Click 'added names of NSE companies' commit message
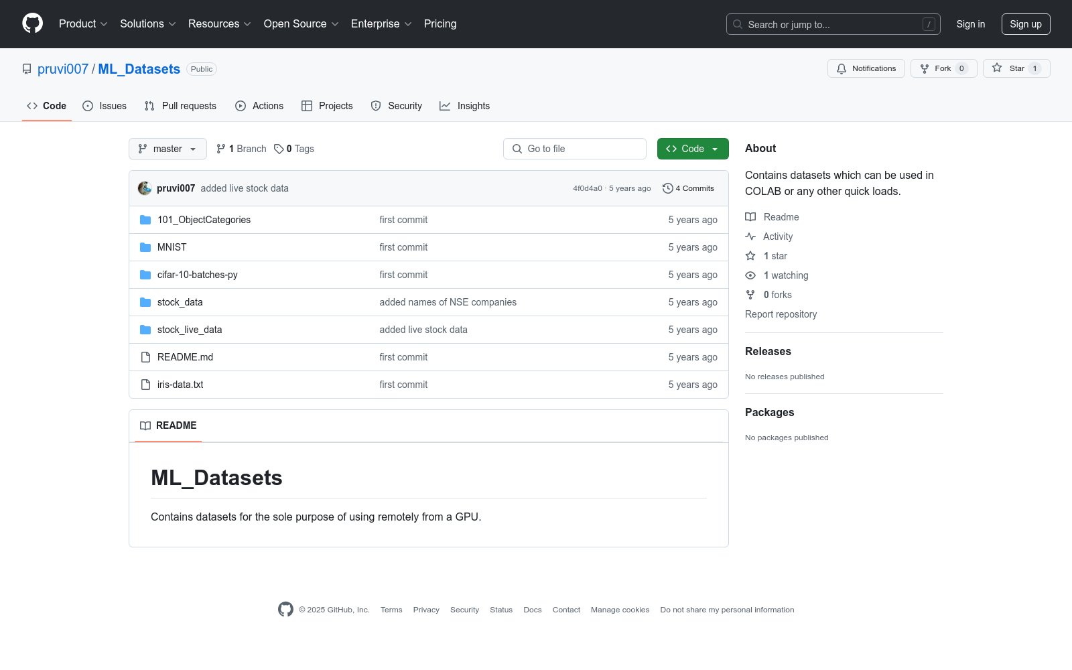Viewport: 1072px width, 670px height. [448, 302]
